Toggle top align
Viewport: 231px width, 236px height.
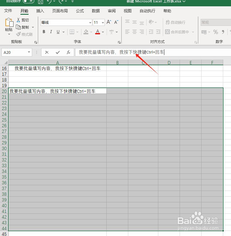point(127,22)
